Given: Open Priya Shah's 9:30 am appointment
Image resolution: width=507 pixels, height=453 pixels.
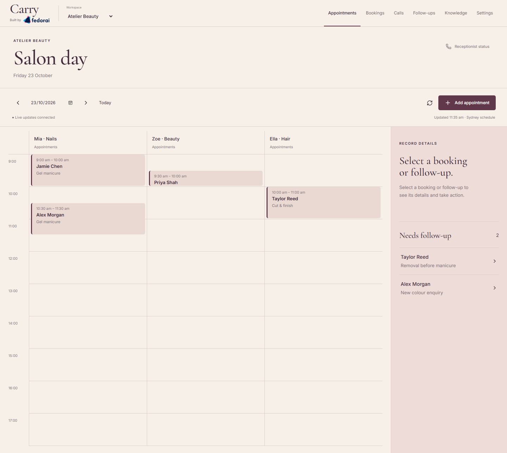Looking at the screenshot, I should (206, 178).
